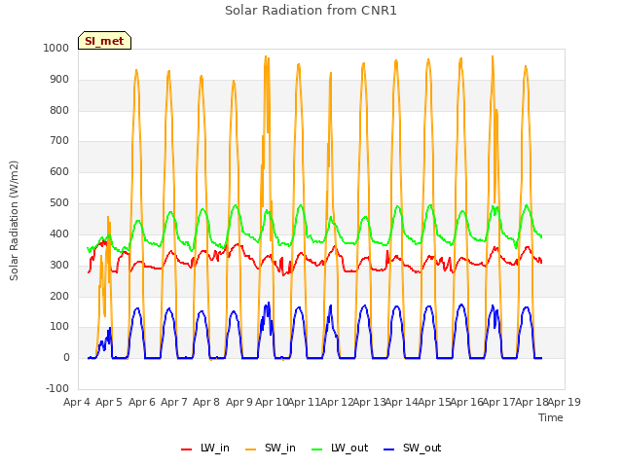
Task: Click the green LW_out legend color marker
Action: (x=317, y=449)
